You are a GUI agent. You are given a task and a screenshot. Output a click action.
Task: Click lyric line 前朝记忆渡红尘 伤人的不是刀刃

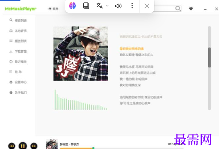(141, 37)
